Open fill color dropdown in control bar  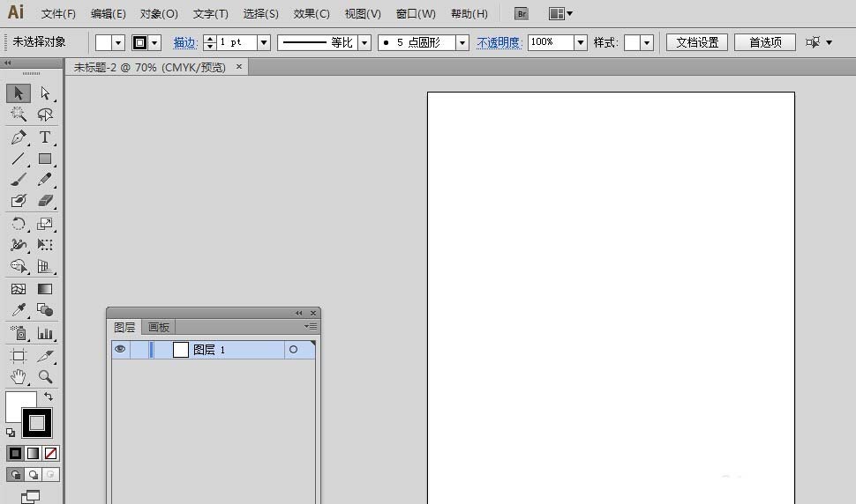point(118,42)
